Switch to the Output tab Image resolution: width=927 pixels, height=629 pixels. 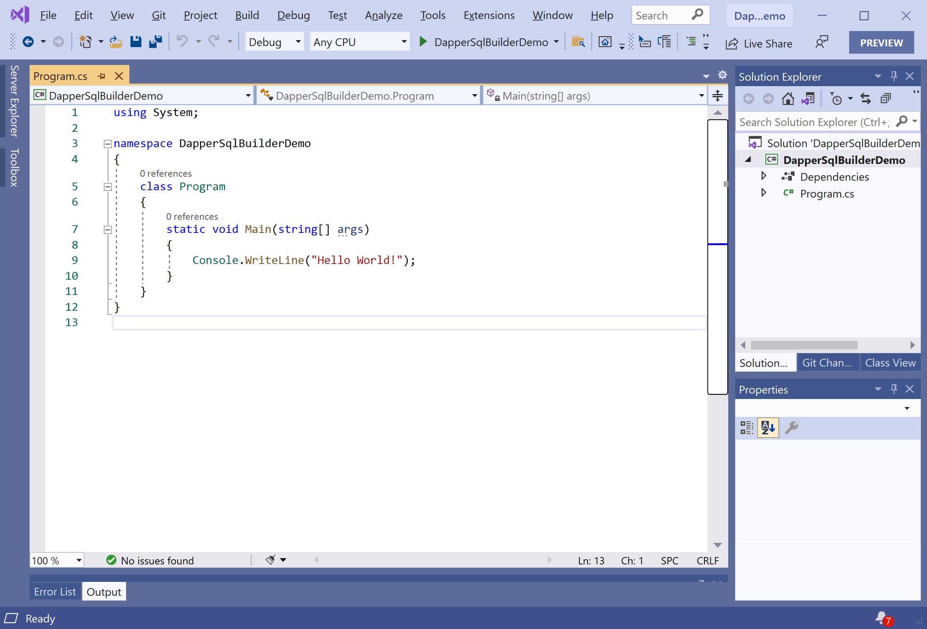tap(103, 591)
